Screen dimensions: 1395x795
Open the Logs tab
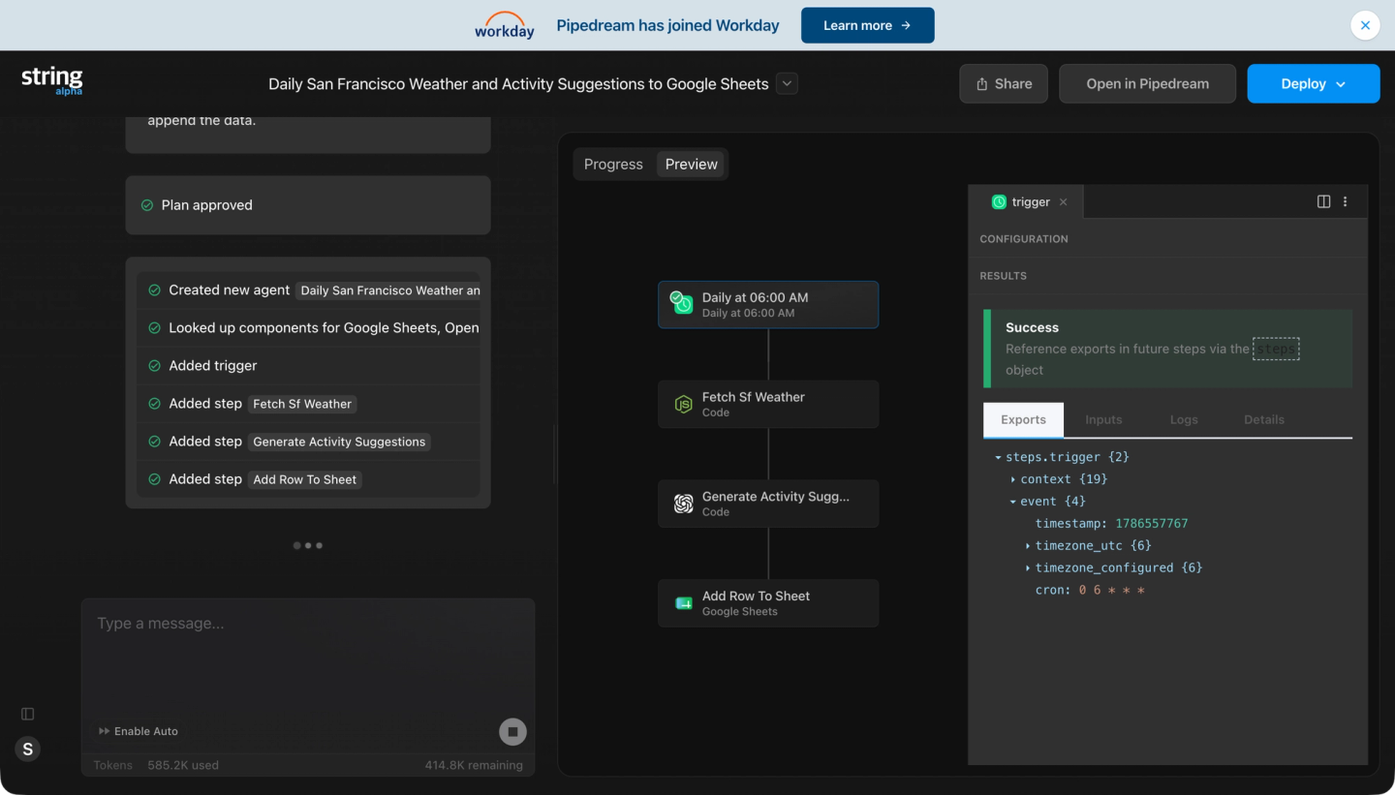click(1184, 420)
